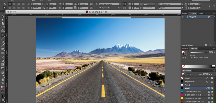Select the Line tool
The width and height of the screenshot is (216, 103).
click(3, 39)
